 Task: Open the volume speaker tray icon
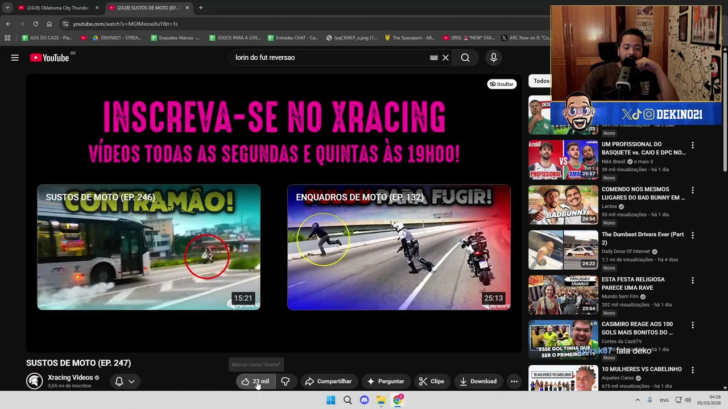point(688,400)
